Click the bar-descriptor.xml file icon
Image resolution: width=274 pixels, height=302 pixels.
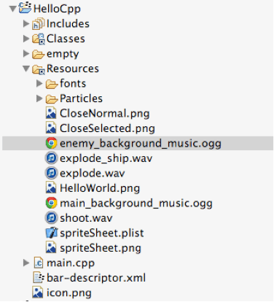coord(39,278)
